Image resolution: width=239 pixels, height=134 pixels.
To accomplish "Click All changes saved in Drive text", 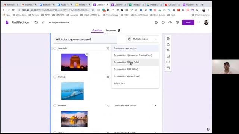I will coord(59,23).
